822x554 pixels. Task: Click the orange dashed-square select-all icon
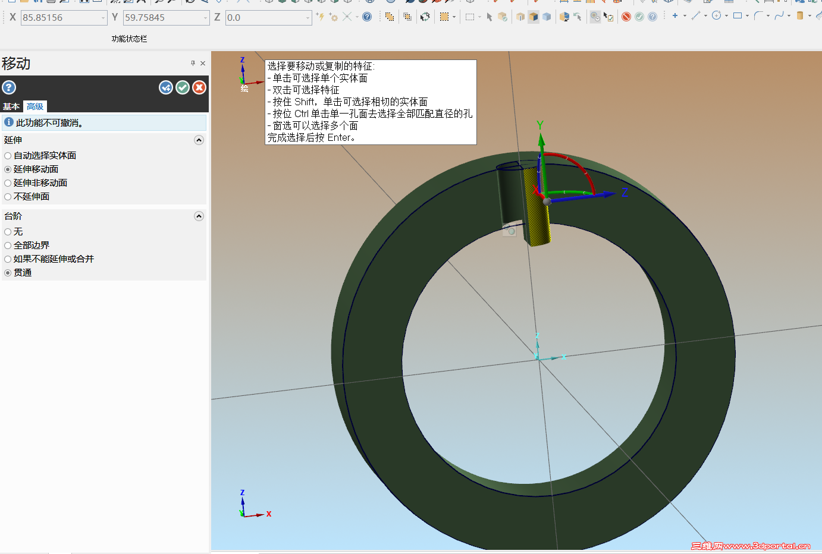pos(444,17)
